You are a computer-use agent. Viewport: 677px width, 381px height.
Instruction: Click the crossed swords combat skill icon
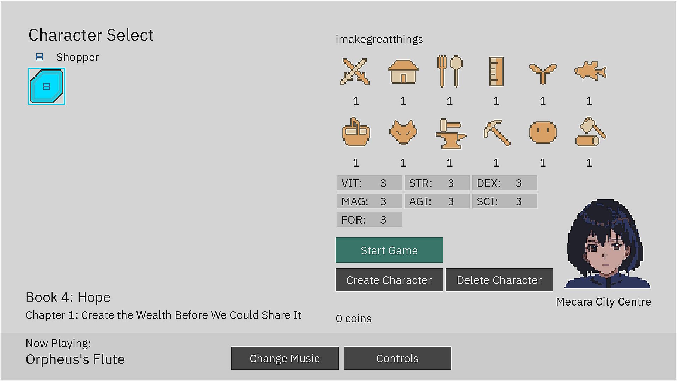(355, 72)
